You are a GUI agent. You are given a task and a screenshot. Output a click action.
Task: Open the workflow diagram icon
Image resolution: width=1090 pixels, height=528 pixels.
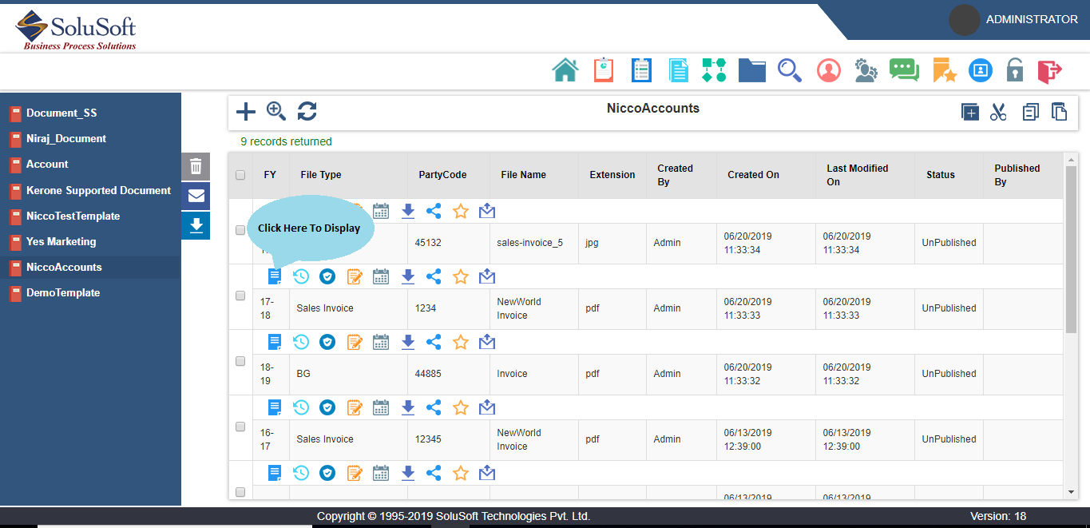coord(714,70)
